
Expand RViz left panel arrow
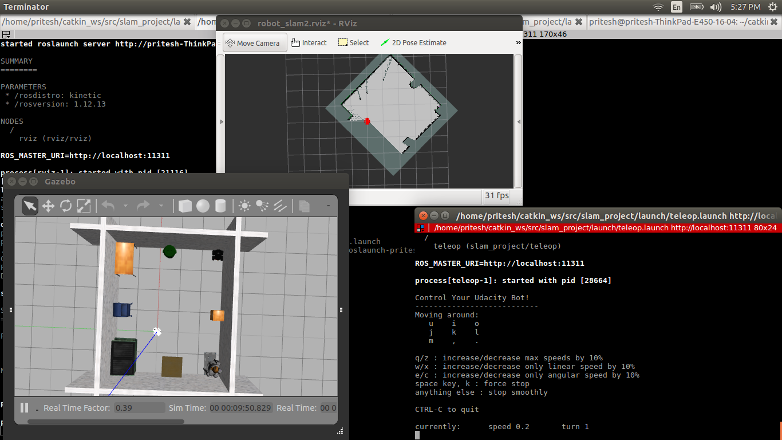[220, 121]
